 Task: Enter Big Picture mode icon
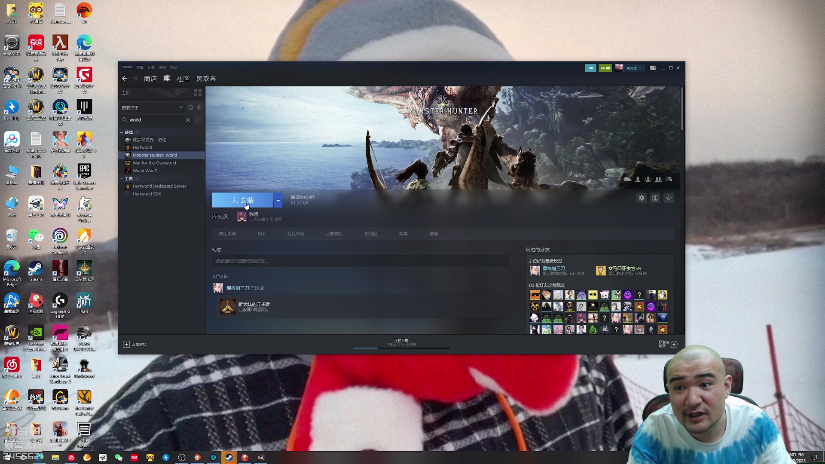point(653,68)
